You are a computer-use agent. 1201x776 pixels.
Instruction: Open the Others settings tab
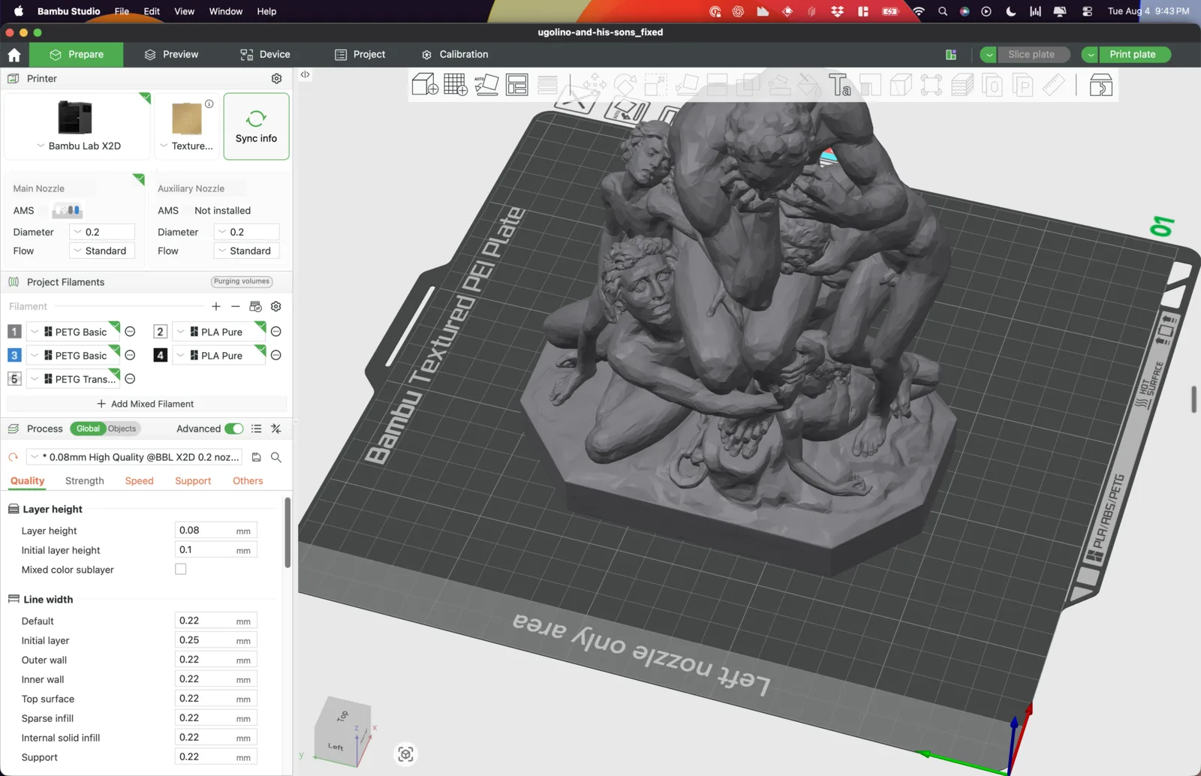[x=248, y=481]
